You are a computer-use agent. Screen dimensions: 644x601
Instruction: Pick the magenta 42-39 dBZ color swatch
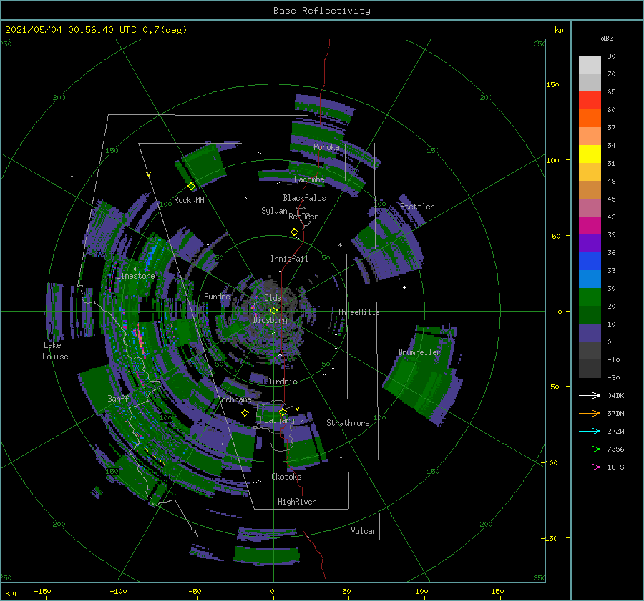(590, 226)
